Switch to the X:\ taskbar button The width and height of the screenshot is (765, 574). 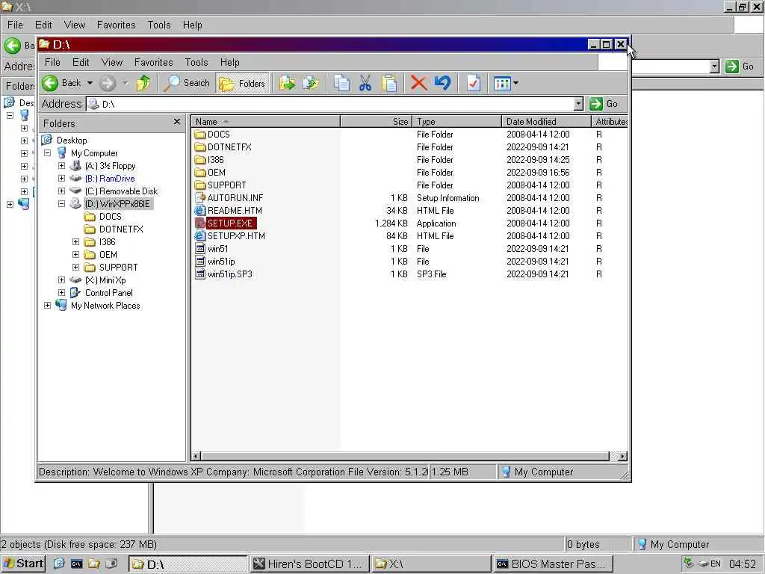431,564
